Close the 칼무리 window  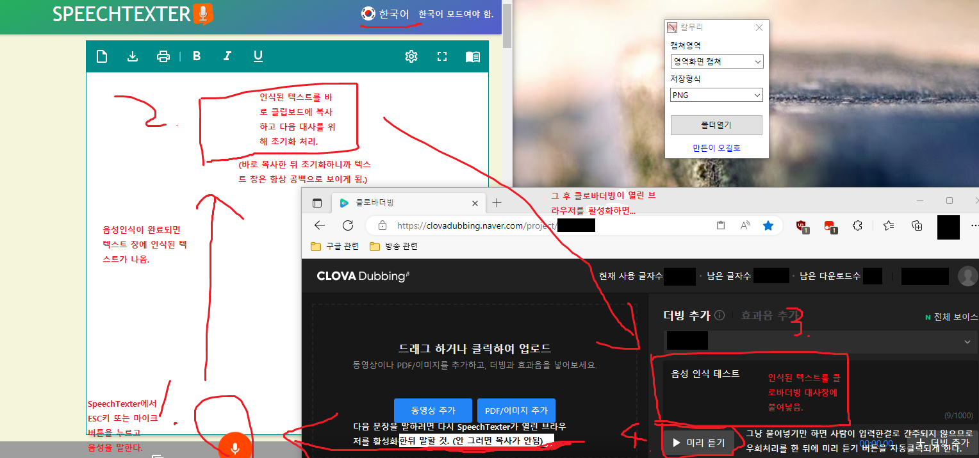[759, 28]
